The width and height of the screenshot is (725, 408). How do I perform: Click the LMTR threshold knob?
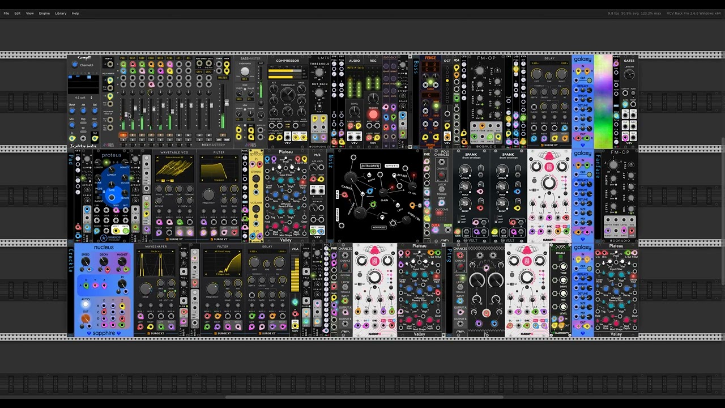(x=319, y=72)
